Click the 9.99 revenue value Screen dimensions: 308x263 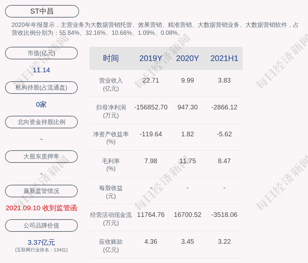(187, 81)
